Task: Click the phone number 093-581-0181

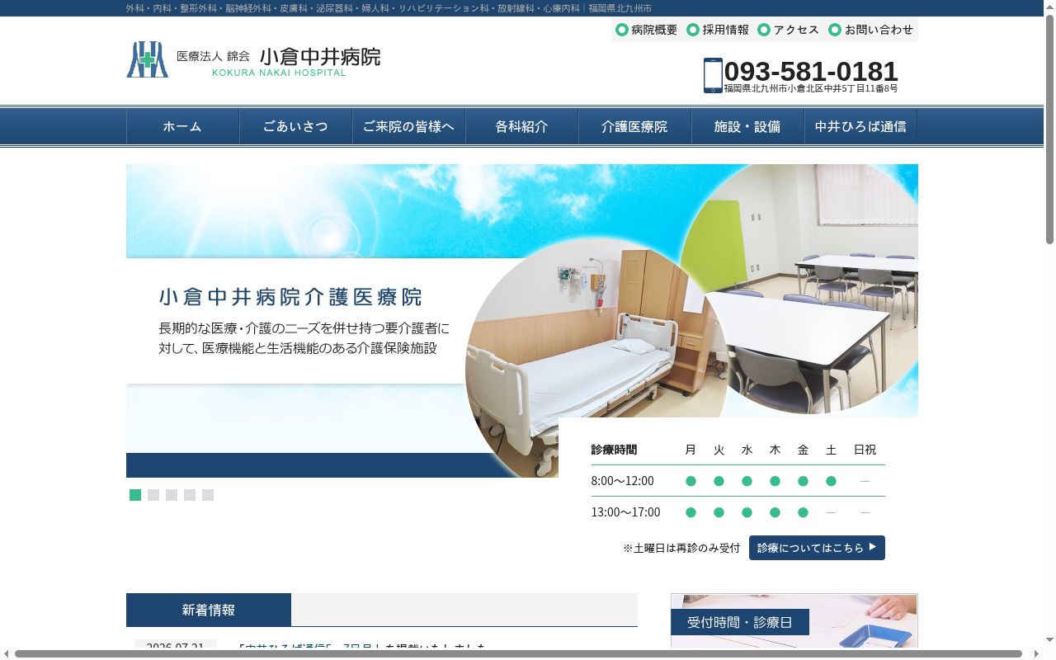Action: coord(811,71)
